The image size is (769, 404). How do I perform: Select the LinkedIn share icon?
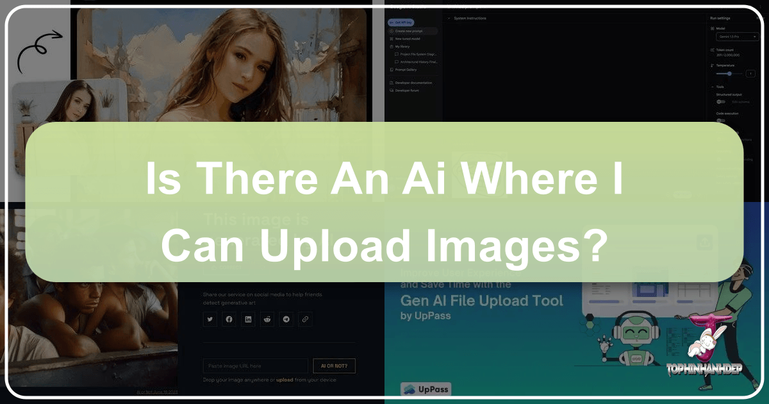click(x=248, y=319)
